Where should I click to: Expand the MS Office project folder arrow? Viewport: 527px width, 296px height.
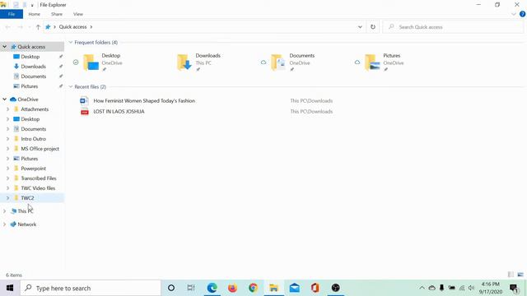tap(7, 149)
